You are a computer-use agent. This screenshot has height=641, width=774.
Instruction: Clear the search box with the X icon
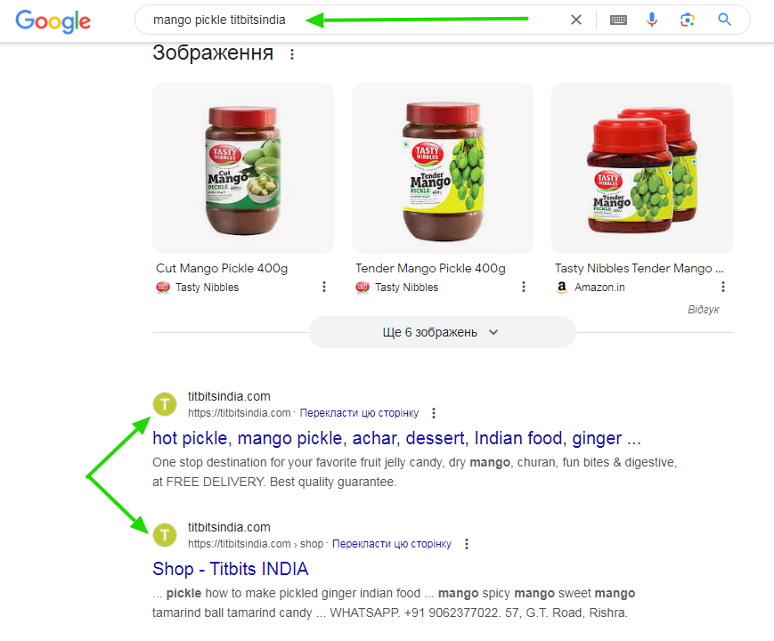click(576, 20)
